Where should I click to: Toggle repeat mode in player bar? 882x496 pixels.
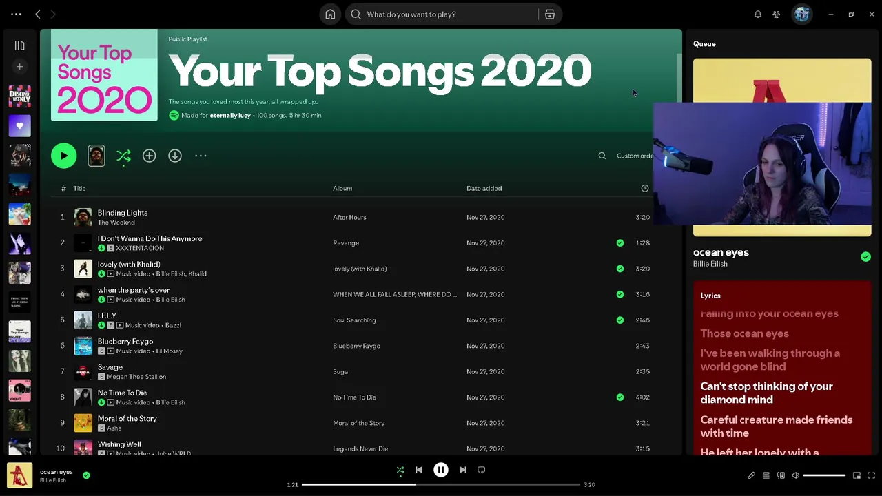click(482, 471)
